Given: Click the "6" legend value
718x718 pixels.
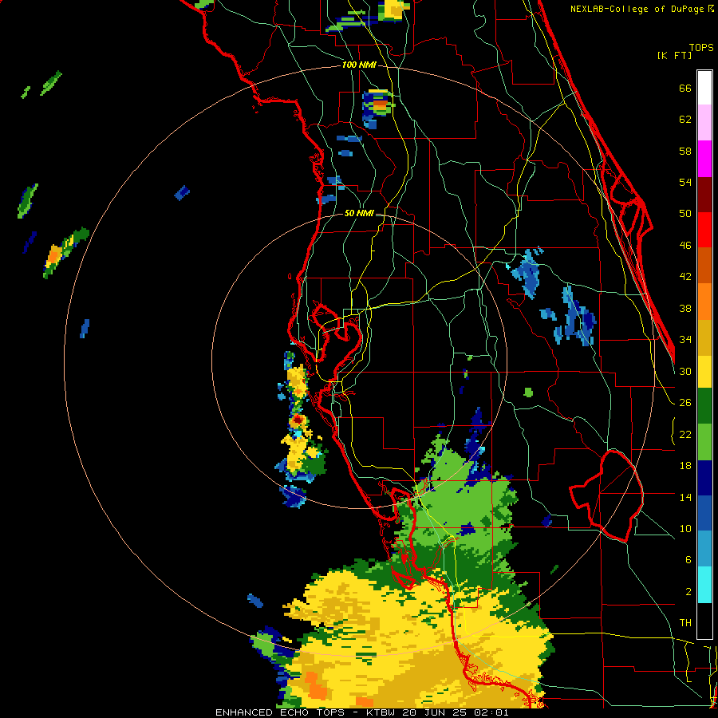Looking at the screenshot, I should pyautogui.click(x=688, y=560).
